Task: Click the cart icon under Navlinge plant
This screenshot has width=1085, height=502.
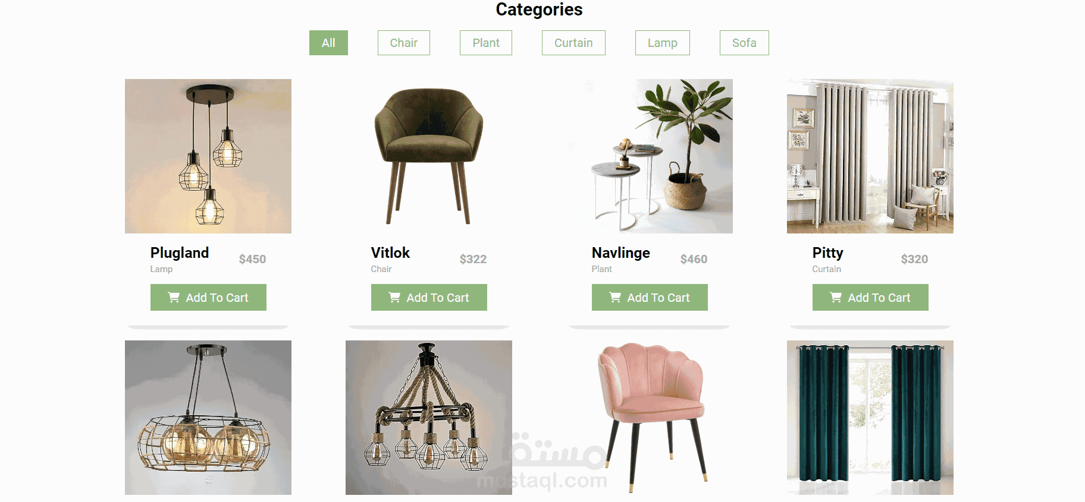Action: click(615, 297)
